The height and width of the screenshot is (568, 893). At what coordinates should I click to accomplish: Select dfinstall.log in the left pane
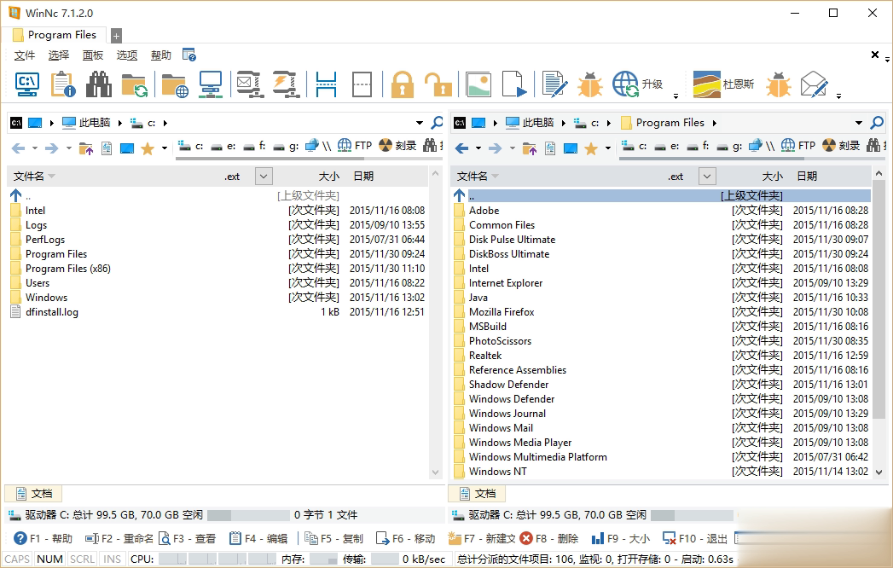(x=51, y=312)
